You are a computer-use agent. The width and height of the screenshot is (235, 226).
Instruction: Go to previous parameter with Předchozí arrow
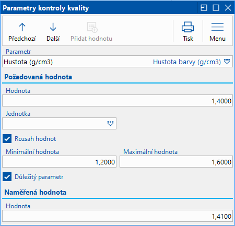point(22,27)
